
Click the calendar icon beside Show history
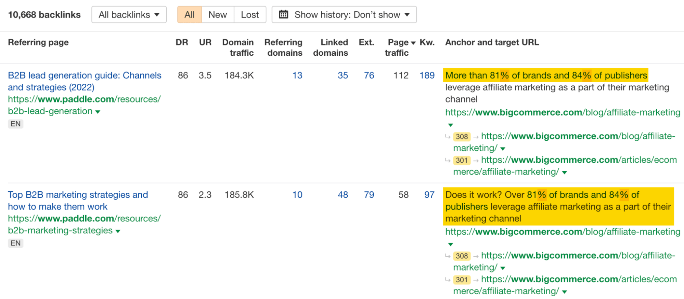coord(283,15)
